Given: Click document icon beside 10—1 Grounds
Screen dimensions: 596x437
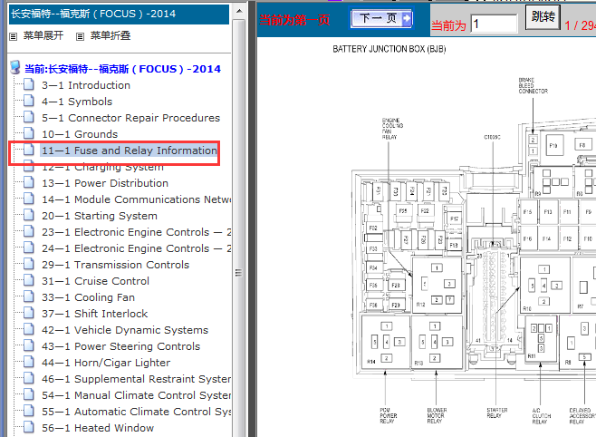Looking at the screenshot, I should click(28, 133).
